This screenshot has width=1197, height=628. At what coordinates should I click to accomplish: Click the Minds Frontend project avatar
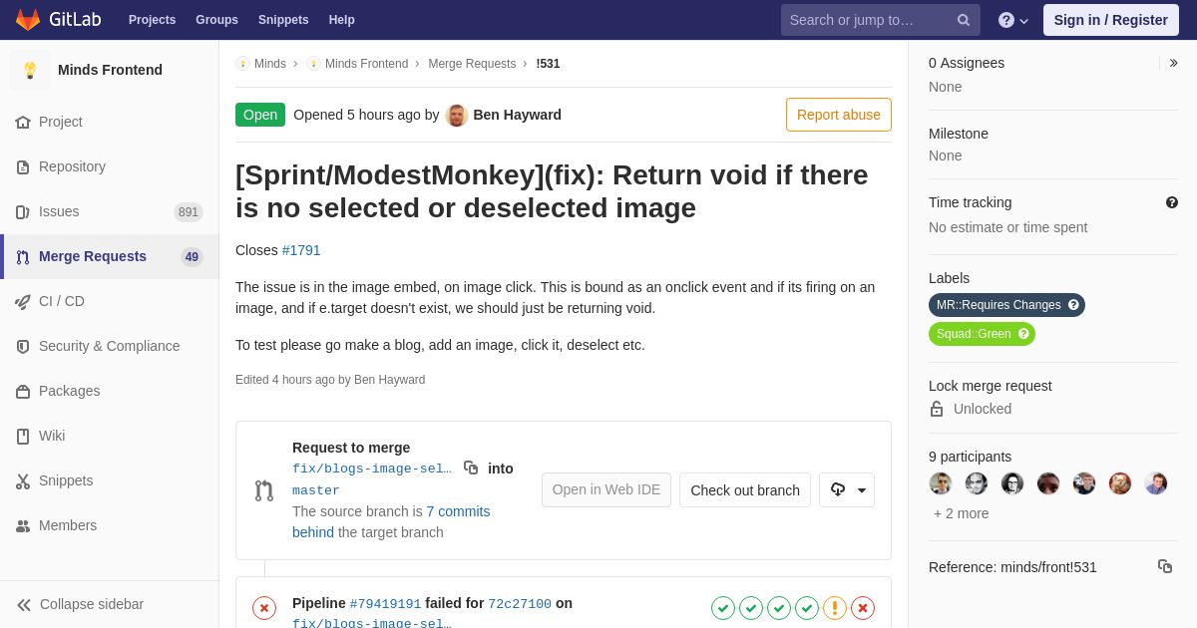(30, 70)
